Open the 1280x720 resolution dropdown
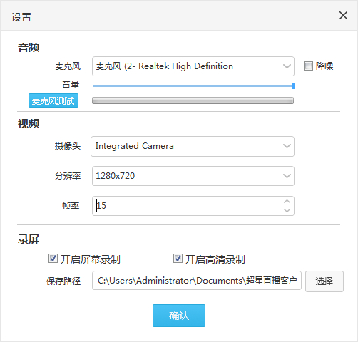The width and height of the screenshot is (358, 342). pos(193,176)
